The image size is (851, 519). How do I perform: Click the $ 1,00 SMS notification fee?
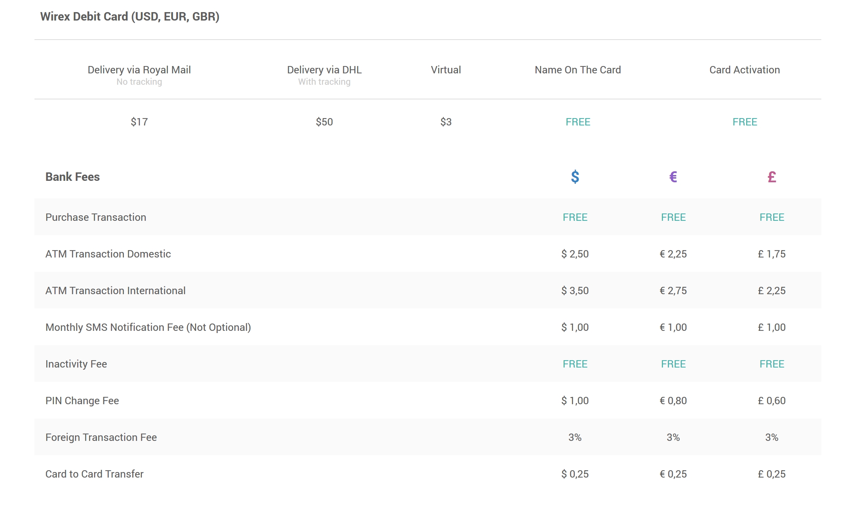[575, 327]
